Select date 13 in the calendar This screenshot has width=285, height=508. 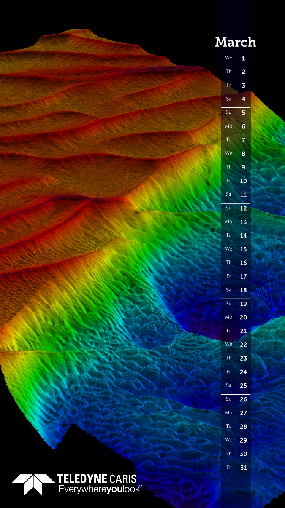click(244, 222)
